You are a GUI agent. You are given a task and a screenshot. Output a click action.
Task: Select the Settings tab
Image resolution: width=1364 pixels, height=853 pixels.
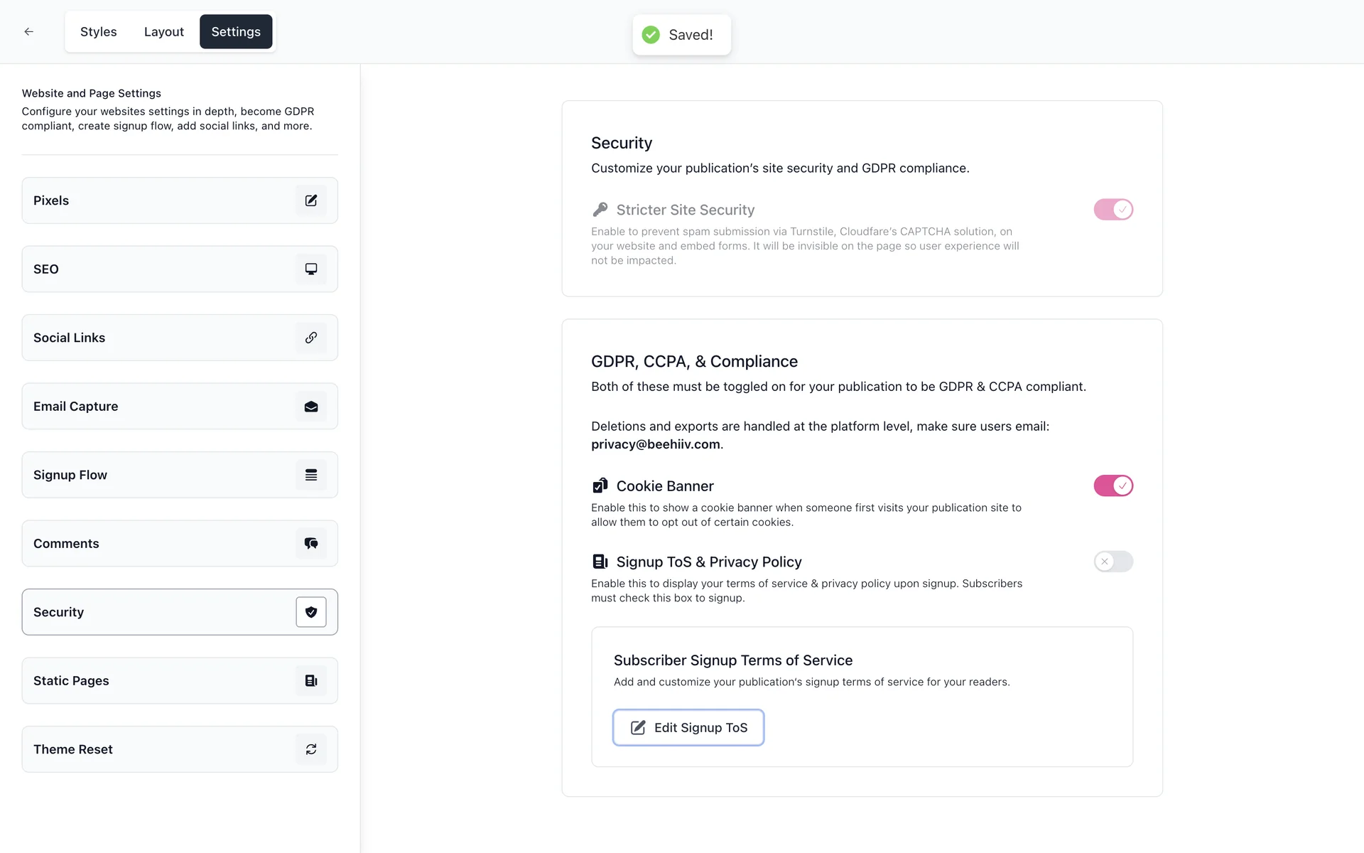click(x=236, y=32)
